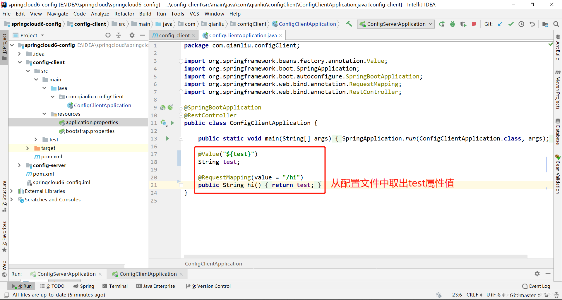Expand External Libraries node

11,191
